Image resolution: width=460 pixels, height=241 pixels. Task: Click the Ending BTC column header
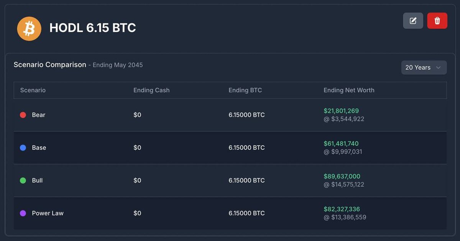tap(245, 90)
